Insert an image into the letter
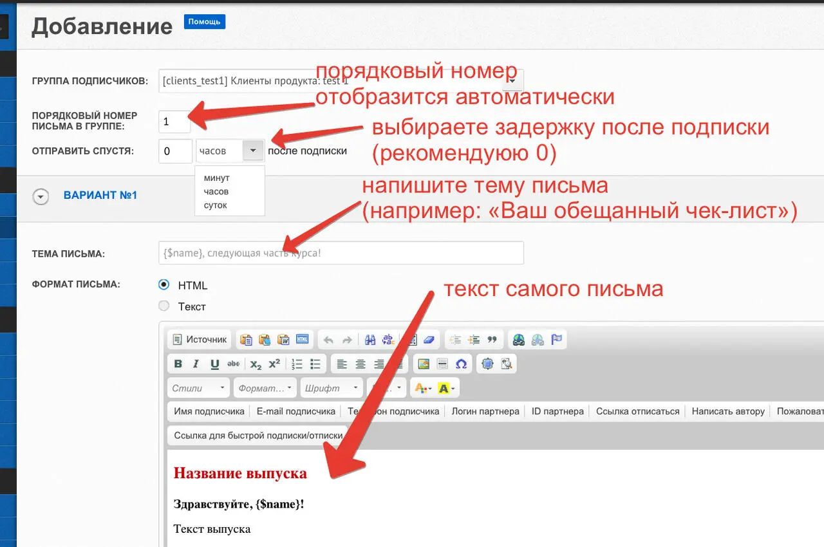This screenshot has width=824, height=547. coord(424,364)
